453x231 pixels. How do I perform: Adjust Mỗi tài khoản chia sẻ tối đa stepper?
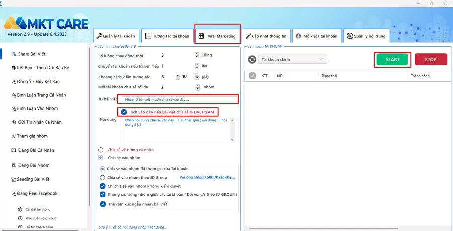tap(198, 87)
